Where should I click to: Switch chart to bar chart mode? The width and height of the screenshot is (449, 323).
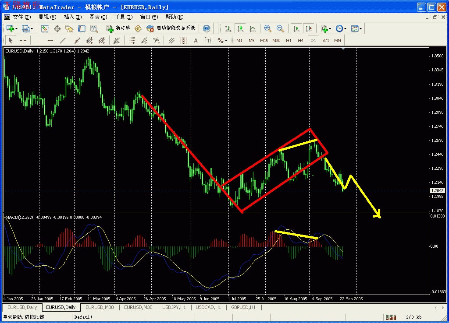click(228, 28)
